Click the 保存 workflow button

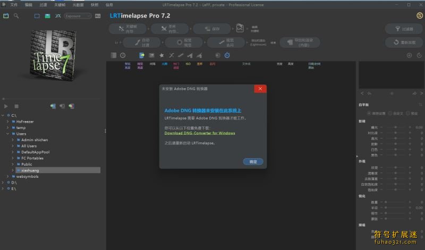pos(211,29)
